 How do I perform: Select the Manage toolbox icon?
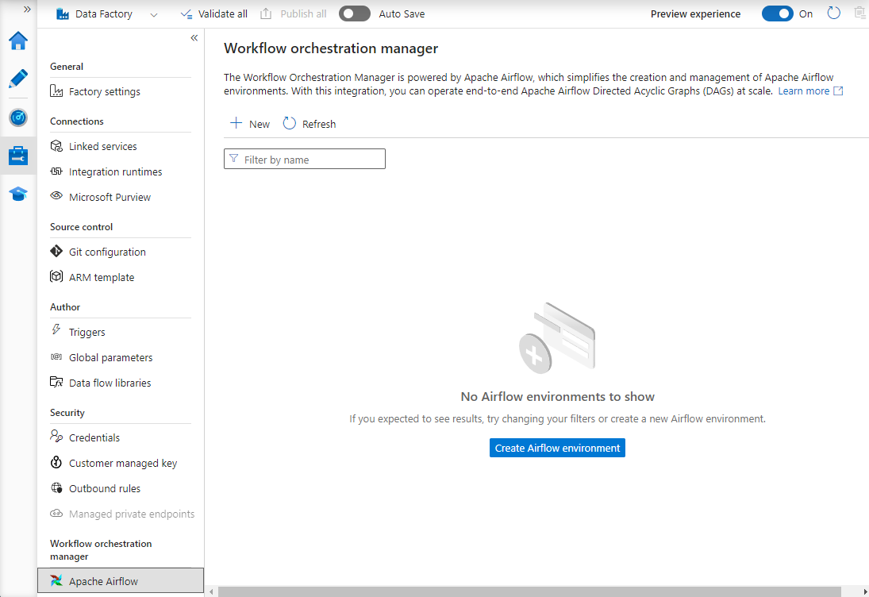[17, 155]
